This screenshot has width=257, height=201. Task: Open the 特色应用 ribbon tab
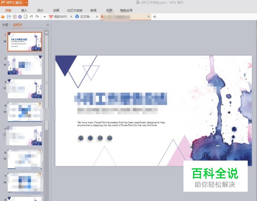(x=126, y=10)
